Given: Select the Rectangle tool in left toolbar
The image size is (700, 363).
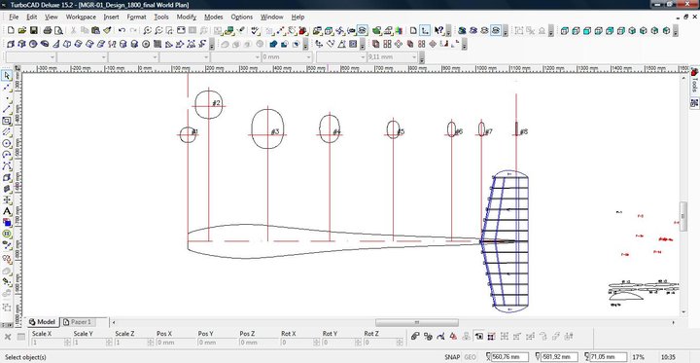Looking at the screenshot, I should click(x=7, y=121).
